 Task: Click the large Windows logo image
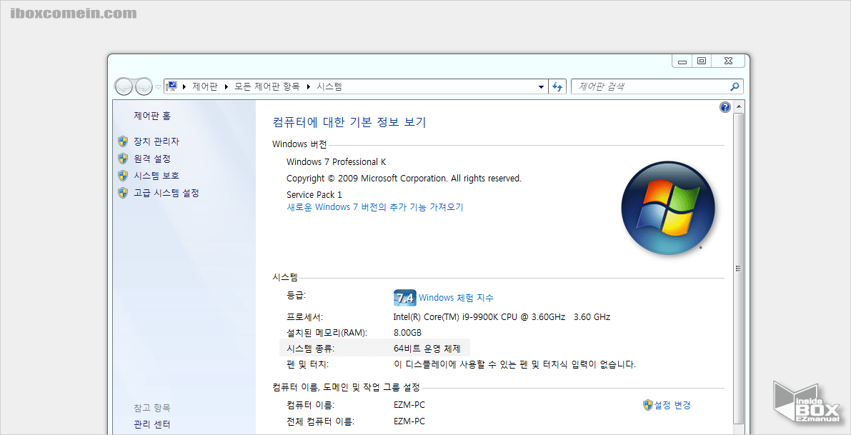pos(668,207)
